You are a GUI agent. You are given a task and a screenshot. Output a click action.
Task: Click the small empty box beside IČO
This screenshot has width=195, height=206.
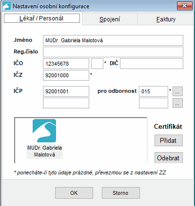pos(97,64)
